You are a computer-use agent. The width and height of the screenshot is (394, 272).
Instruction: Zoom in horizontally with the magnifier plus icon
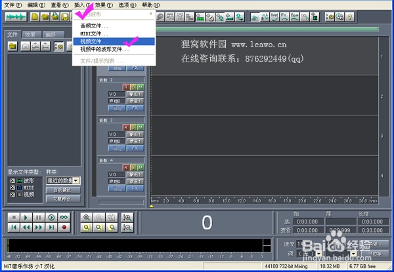pos(87,218)
